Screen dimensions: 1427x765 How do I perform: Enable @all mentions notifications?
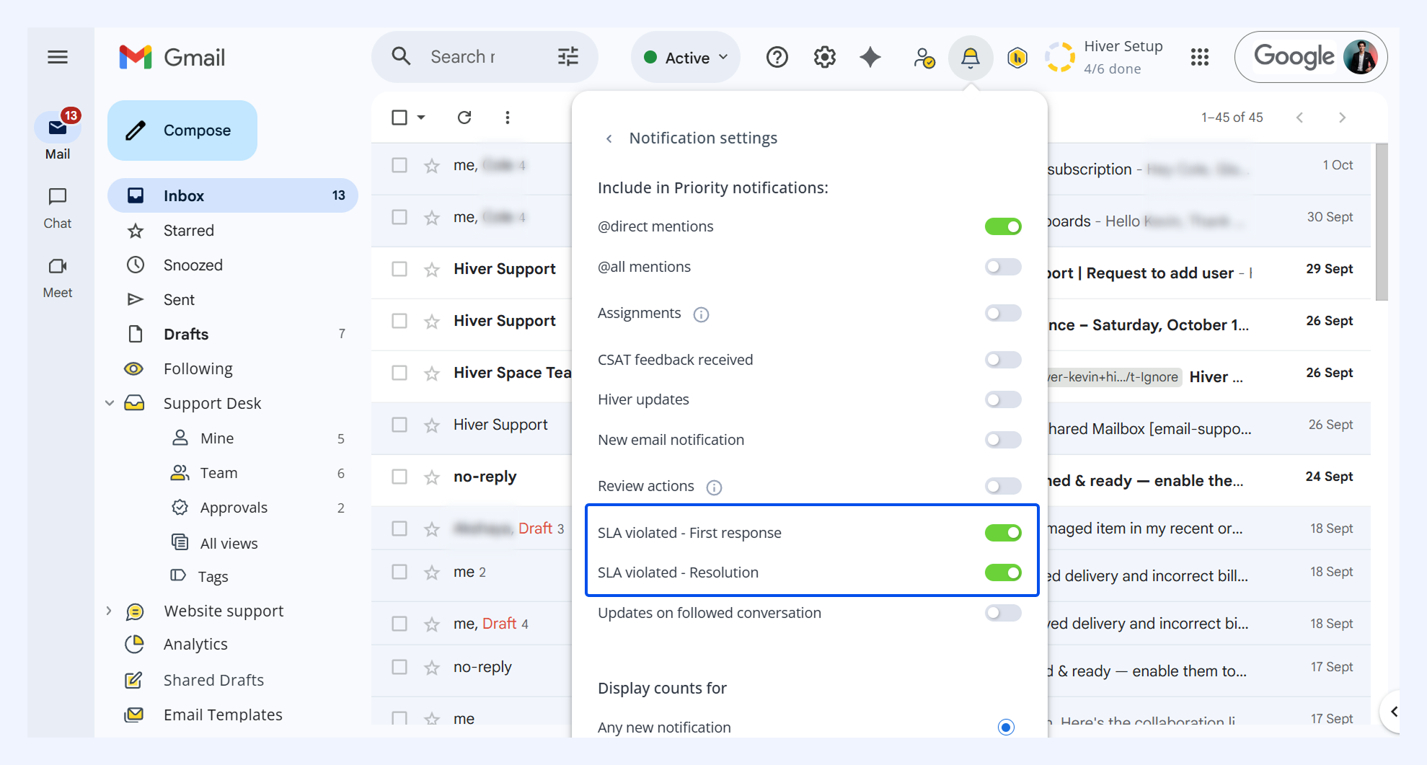pyautogui.click(x=1003, y=267)
